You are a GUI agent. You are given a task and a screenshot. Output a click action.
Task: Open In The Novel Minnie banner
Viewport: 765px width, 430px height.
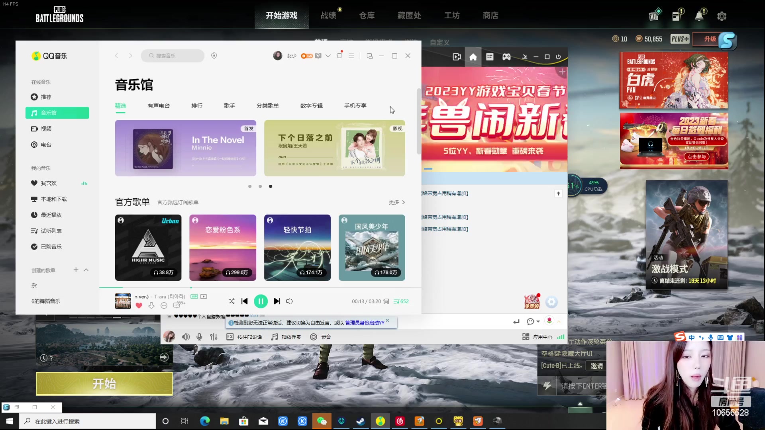pyautogui.click(x=186, y=148)
